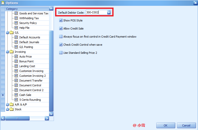Screen dimensions: 198x130
Task: Click the Landing Cost item icon
Action: pos(16,66)
